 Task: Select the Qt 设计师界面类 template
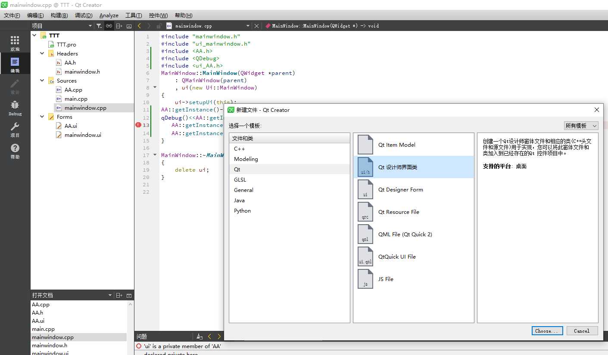(413, 167)
